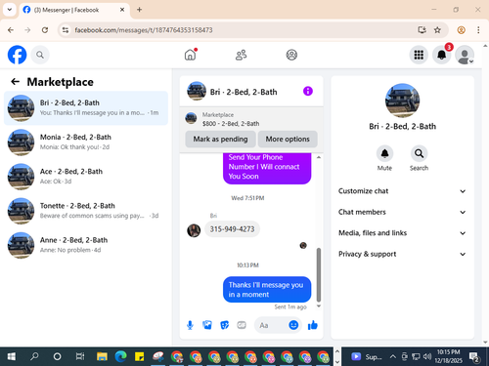
Task: Expand Media, files and links section
Action: 402,233
